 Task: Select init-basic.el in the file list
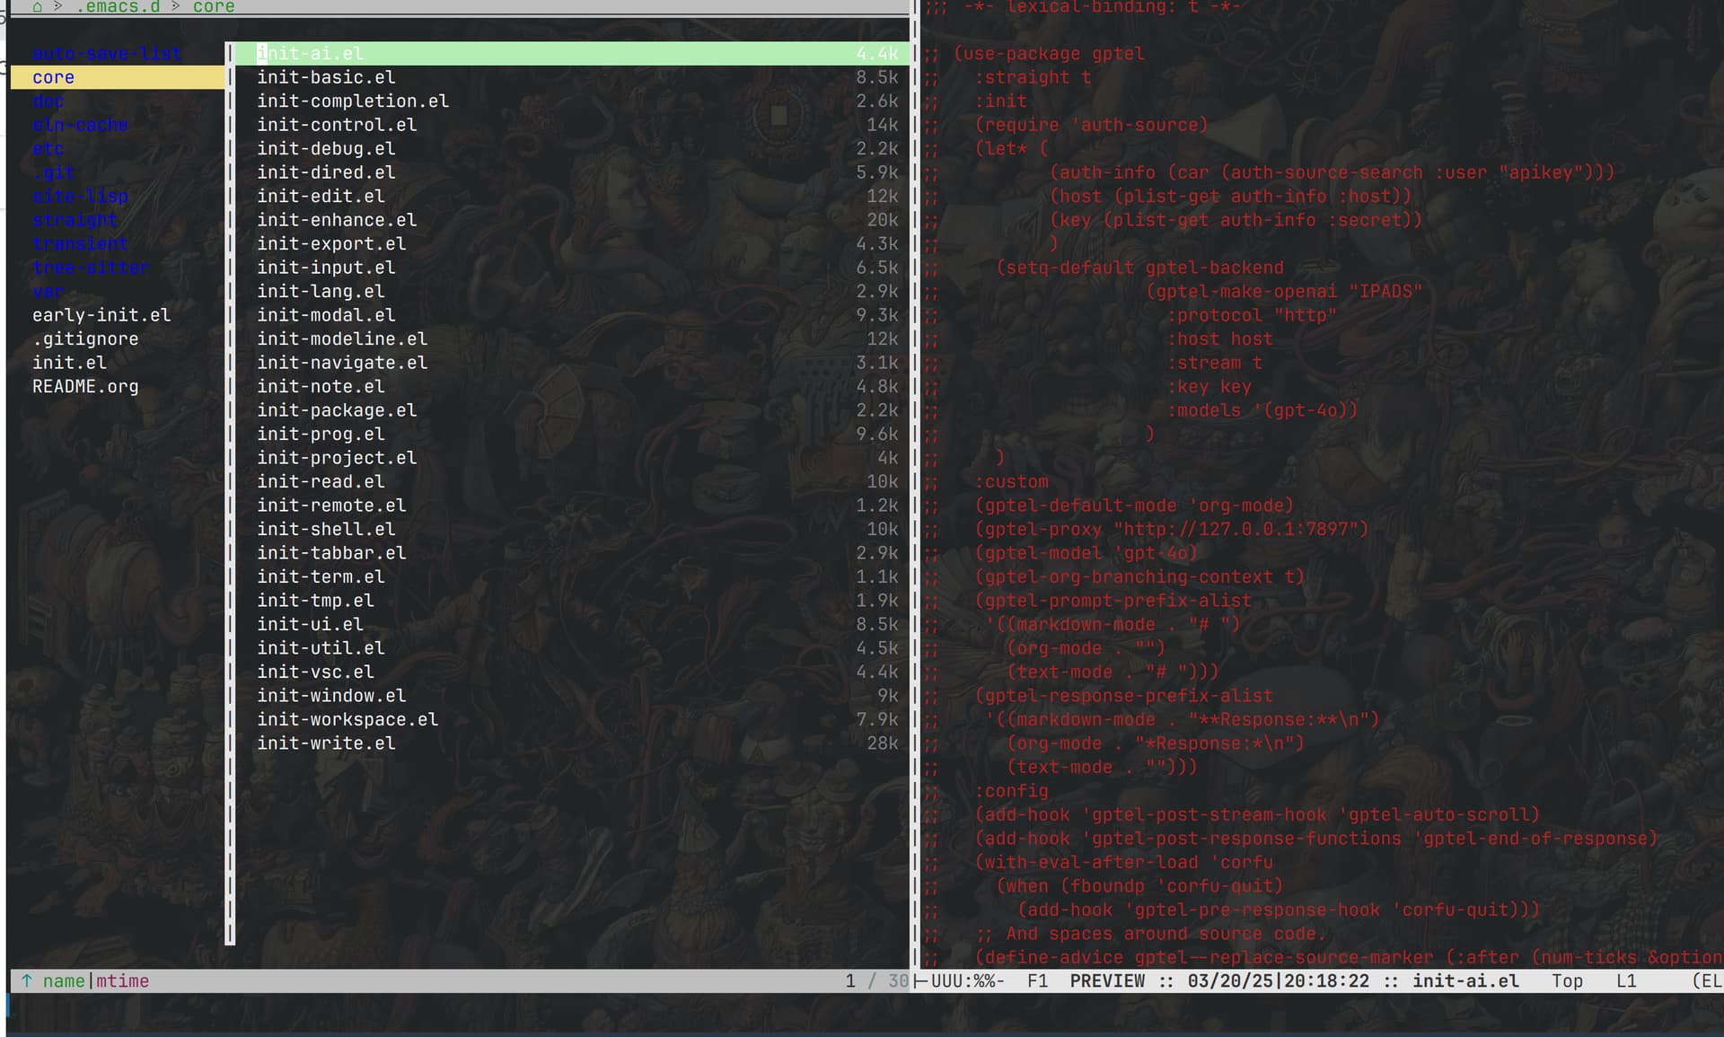pyautogui.click(x=326, y=77)
